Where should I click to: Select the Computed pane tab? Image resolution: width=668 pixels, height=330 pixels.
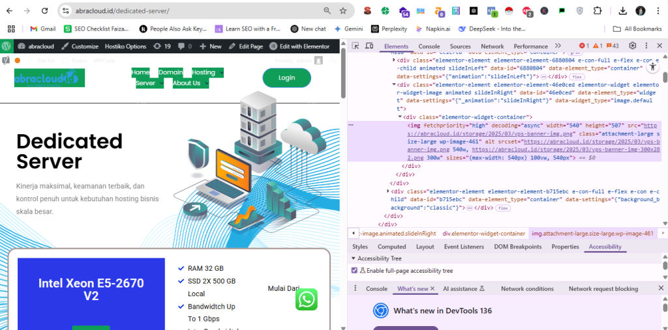[391, 247]
